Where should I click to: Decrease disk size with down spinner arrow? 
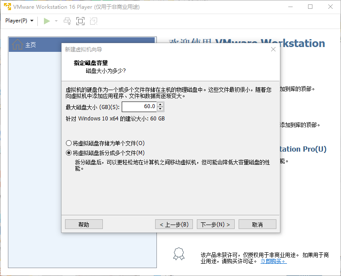pyautogui.click(x=160, y=109)
